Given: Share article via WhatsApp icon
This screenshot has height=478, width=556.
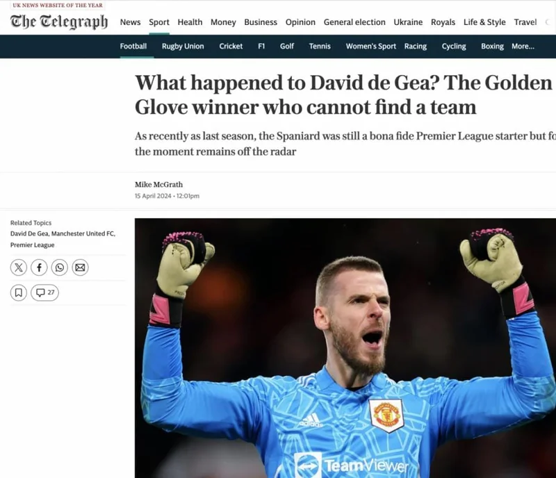Looking at the screenshot, I should click(x=60, y=267).
